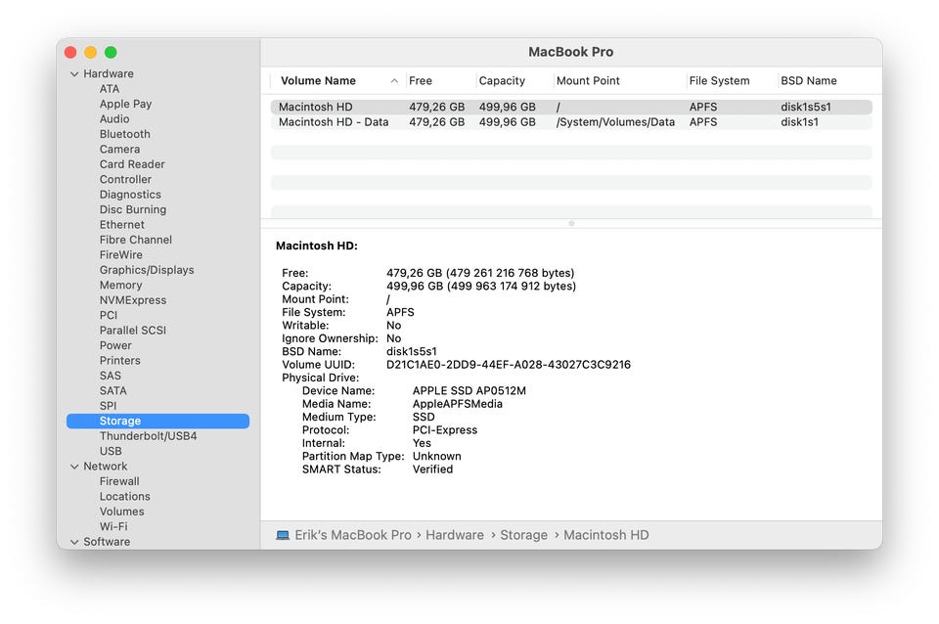Collapse the Hardware section in sidebar
Viewport: 939px width, 624px height.
[x=74, y=74]
